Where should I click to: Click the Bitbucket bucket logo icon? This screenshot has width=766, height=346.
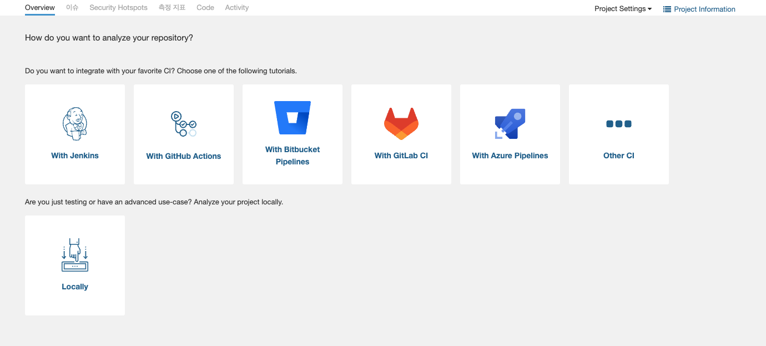(x=293, y=117)
